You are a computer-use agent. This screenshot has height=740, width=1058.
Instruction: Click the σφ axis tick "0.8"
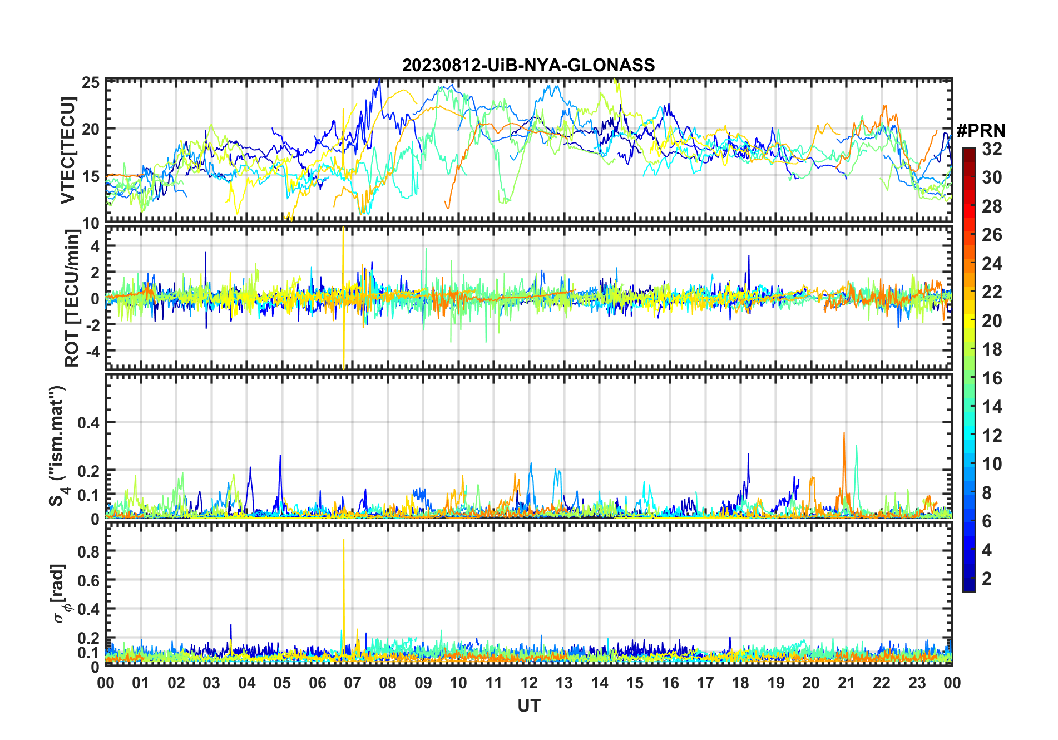coord(89,551)
